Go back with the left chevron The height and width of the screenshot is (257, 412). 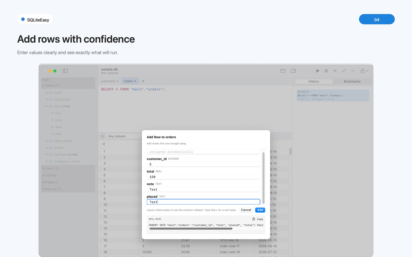[x=302, y=71]
